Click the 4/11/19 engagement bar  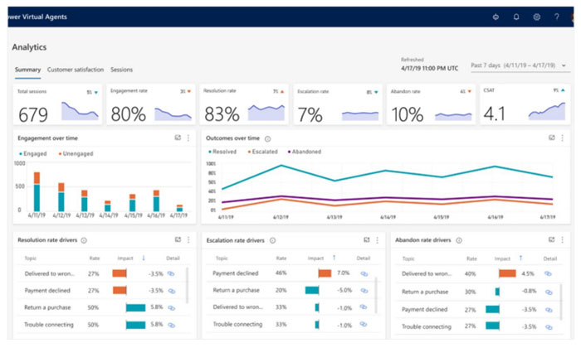pos(37,191)
